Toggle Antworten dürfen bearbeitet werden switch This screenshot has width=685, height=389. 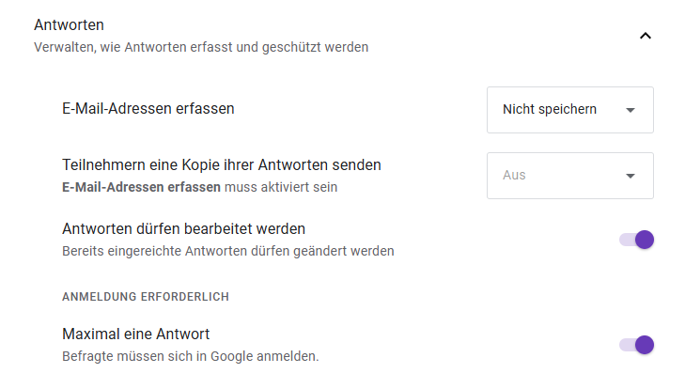point(636,240)
